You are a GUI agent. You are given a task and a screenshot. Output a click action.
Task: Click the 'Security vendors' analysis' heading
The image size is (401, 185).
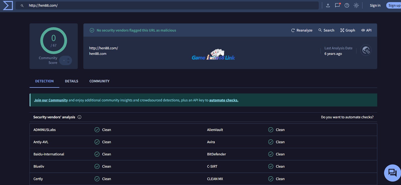pos(54,117)
